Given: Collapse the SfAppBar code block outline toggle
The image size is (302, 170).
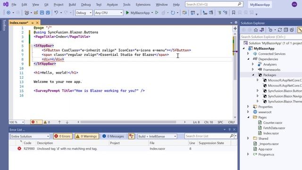Looking at the screenshot, I should [32, 46].
